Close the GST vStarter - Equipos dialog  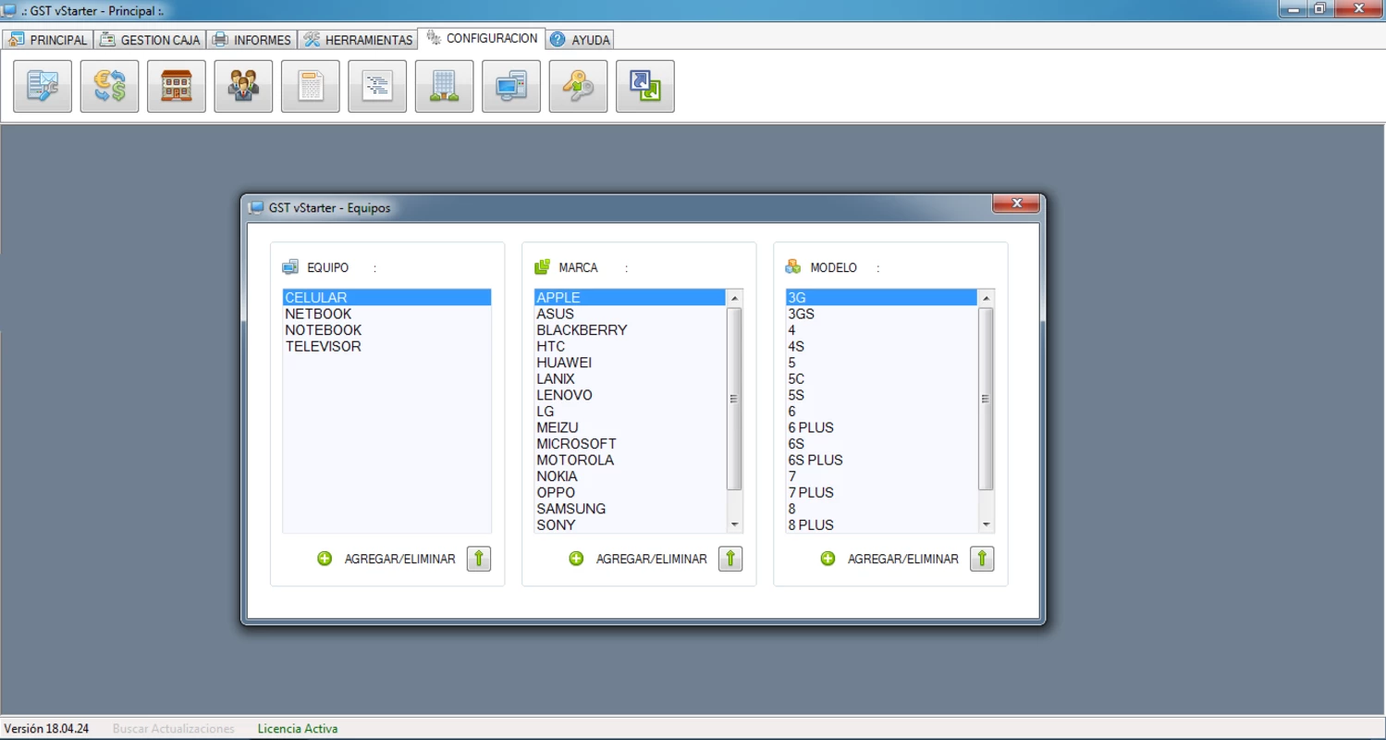pos(1017,203)
